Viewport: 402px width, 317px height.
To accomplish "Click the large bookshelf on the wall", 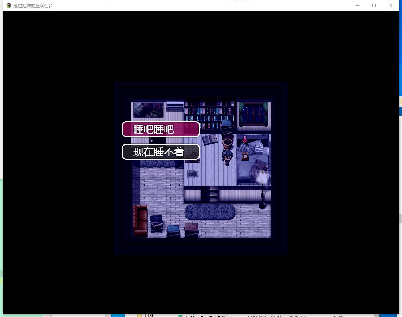I will (209, 113).
